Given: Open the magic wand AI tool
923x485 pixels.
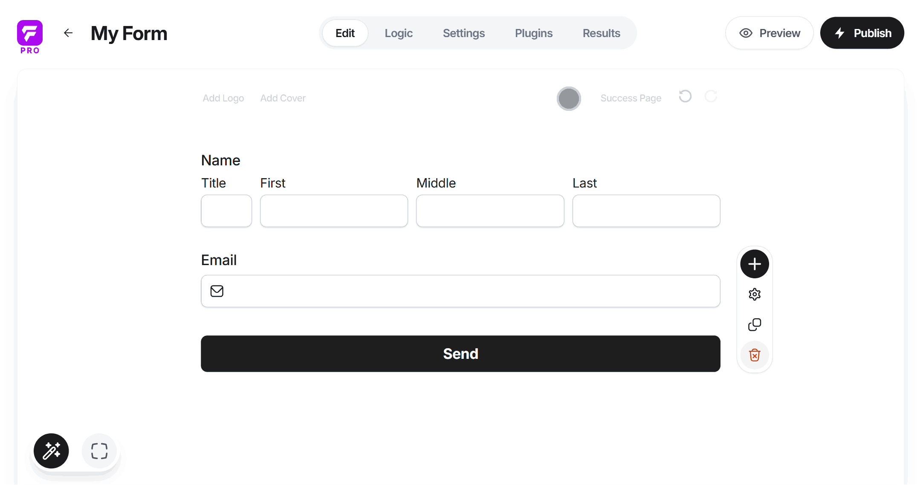Looking at the screenshot, I should tap(51, 451).
